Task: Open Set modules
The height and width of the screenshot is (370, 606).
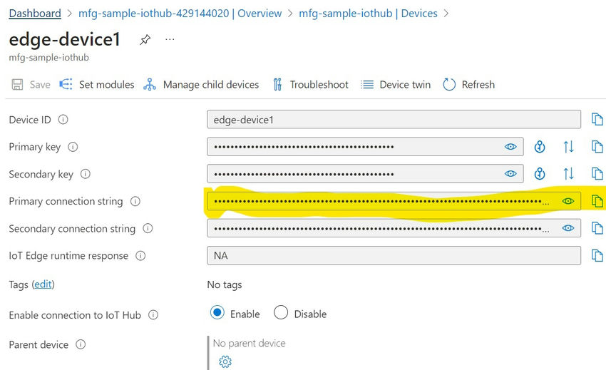Action: click(x=97, y=85)
